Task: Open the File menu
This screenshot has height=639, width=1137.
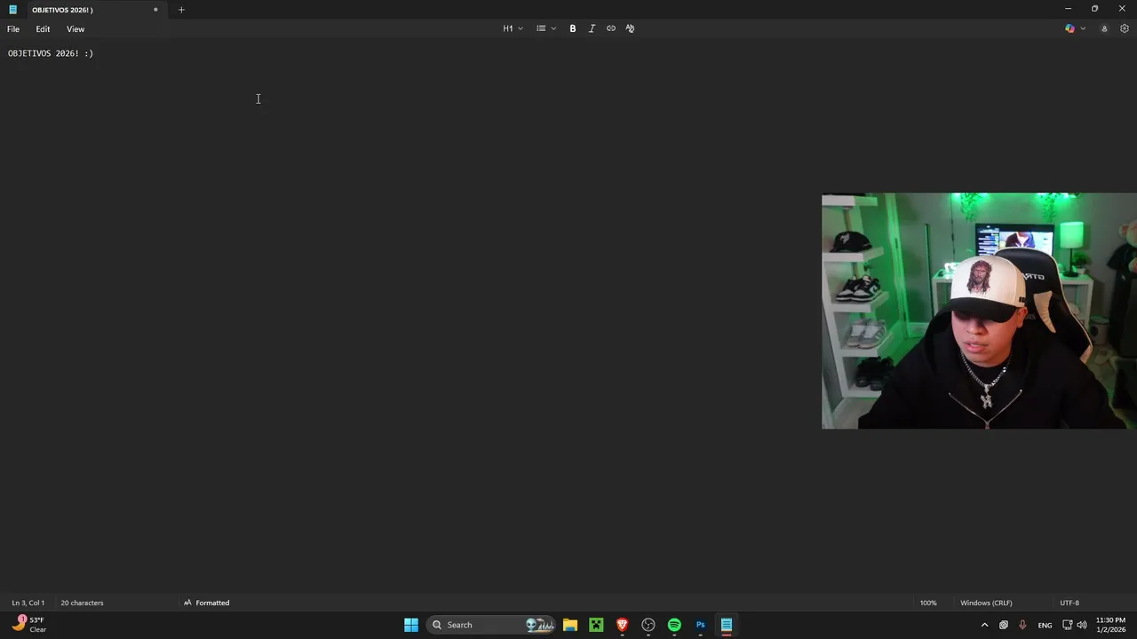Action: coord(13,29)
